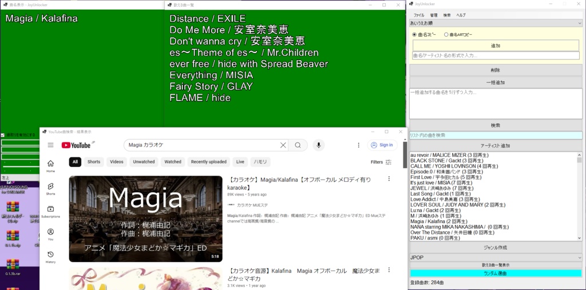This screenshot has height=290, width=586.
Task: Click the wide 検索 button above the list search field
Action: pyautogui.click(x=496, y=125)
